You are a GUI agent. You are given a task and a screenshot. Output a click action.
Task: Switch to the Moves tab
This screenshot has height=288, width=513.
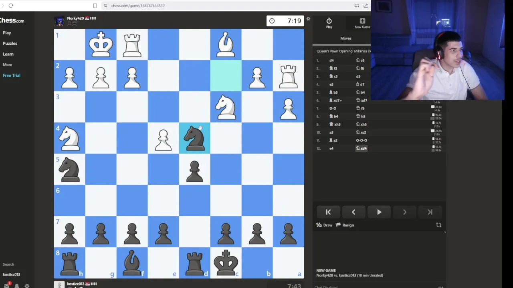[346, 38]
